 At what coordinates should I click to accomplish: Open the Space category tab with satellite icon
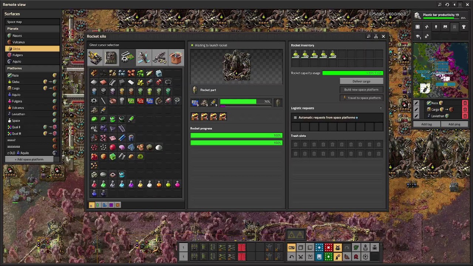(143, 58)
